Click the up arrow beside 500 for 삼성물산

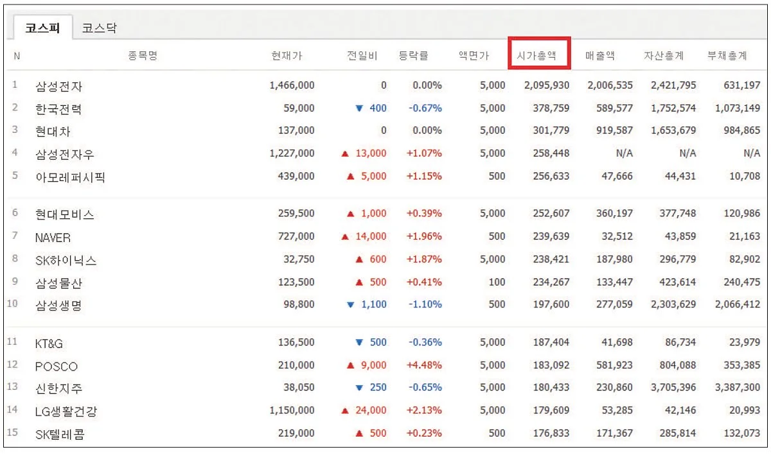(x=359, y=282)
